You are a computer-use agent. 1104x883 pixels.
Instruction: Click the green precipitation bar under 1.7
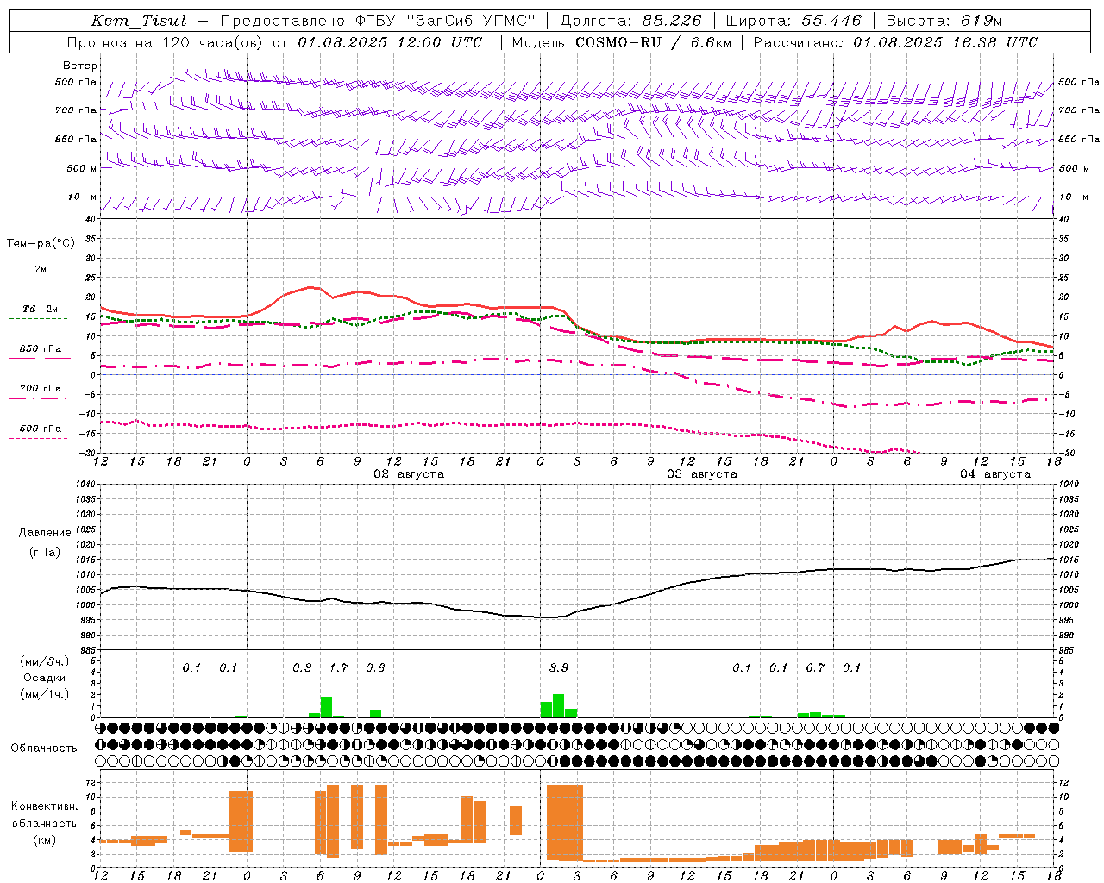pos(326,707)
